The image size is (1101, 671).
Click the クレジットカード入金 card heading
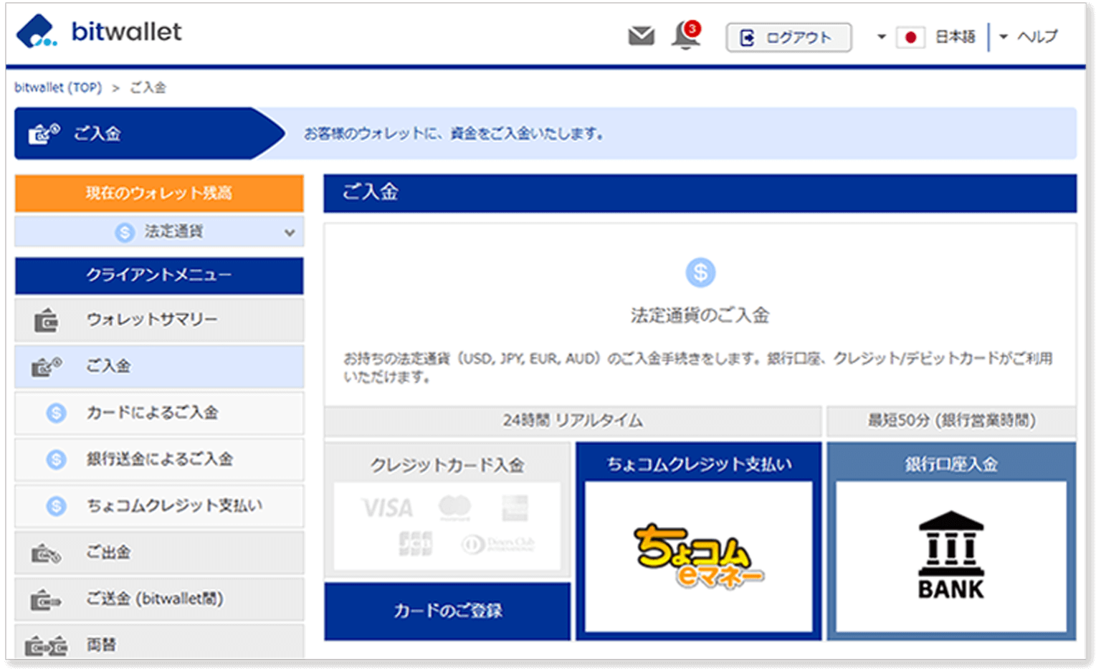[447, 465]
